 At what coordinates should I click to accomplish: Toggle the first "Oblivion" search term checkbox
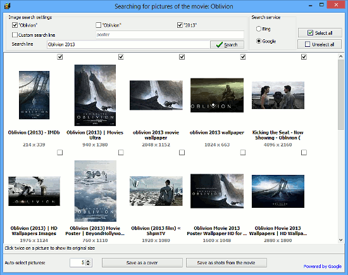tap(15, 25)
